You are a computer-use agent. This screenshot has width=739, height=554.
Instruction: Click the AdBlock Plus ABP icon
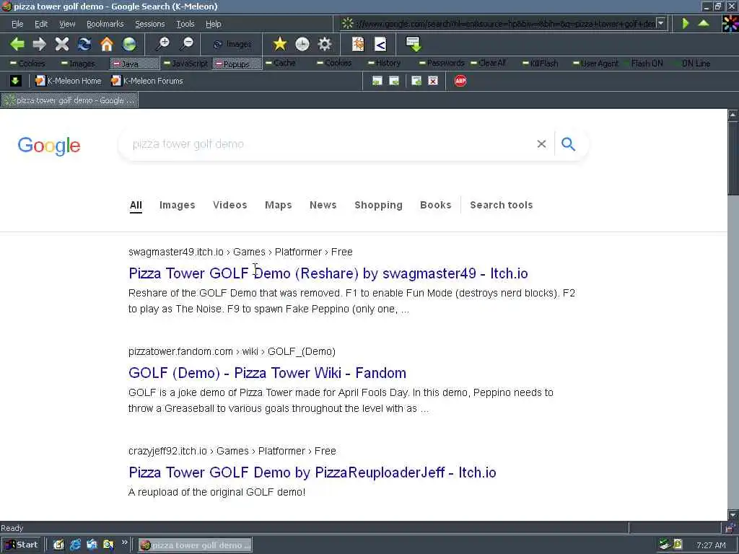[x=460, y=81]
